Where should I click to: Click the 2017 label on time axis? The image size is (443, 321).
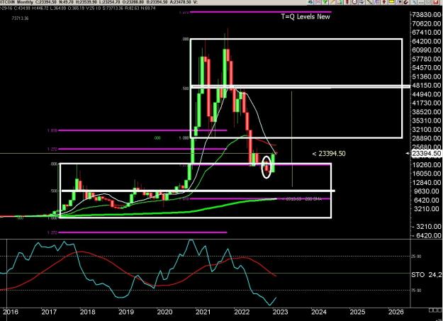coord(49,312)
